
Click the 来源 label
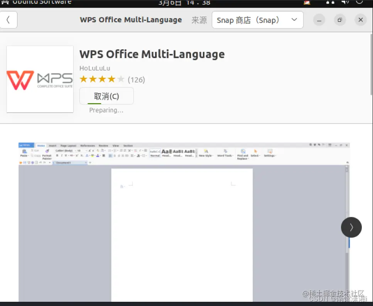point(199,20)
